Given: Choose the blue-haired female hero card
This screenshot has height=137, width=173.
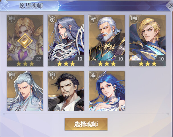Looking at the screenshot, I should 107,91.
